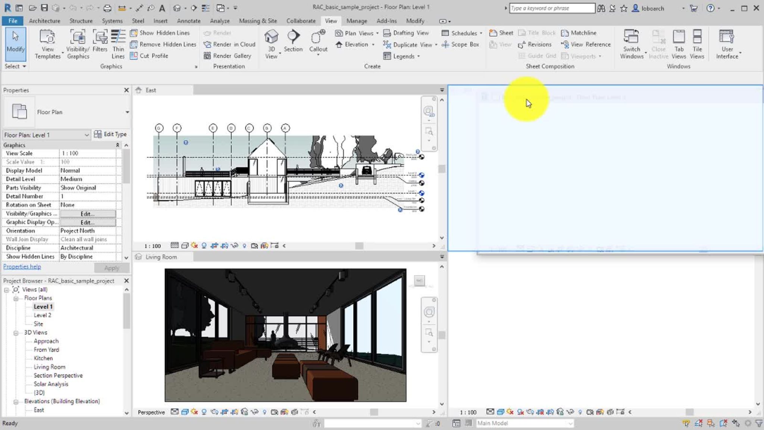
Task: Create a new Sheet
Action: (x=501, y=33)
